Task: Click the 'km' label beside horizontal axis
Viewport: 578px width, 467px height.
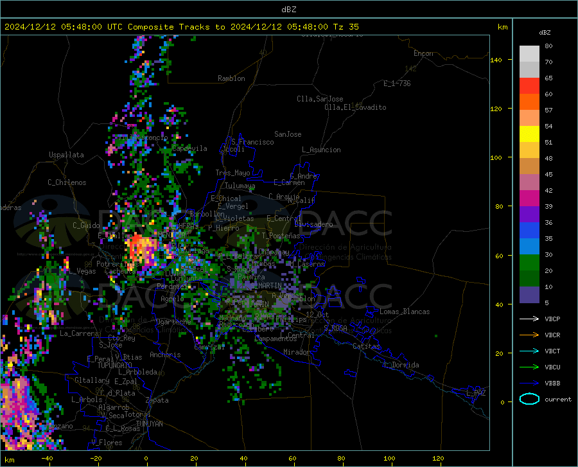Action: (x=9, y=460)
